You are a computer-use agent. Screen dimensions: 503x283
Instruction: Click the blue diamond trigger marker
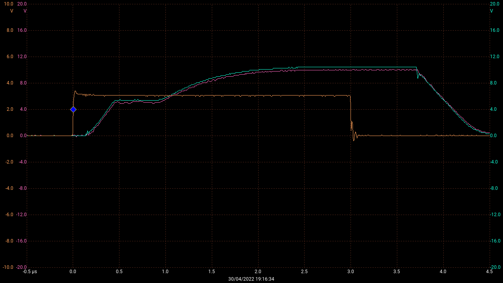coord(73,110)
